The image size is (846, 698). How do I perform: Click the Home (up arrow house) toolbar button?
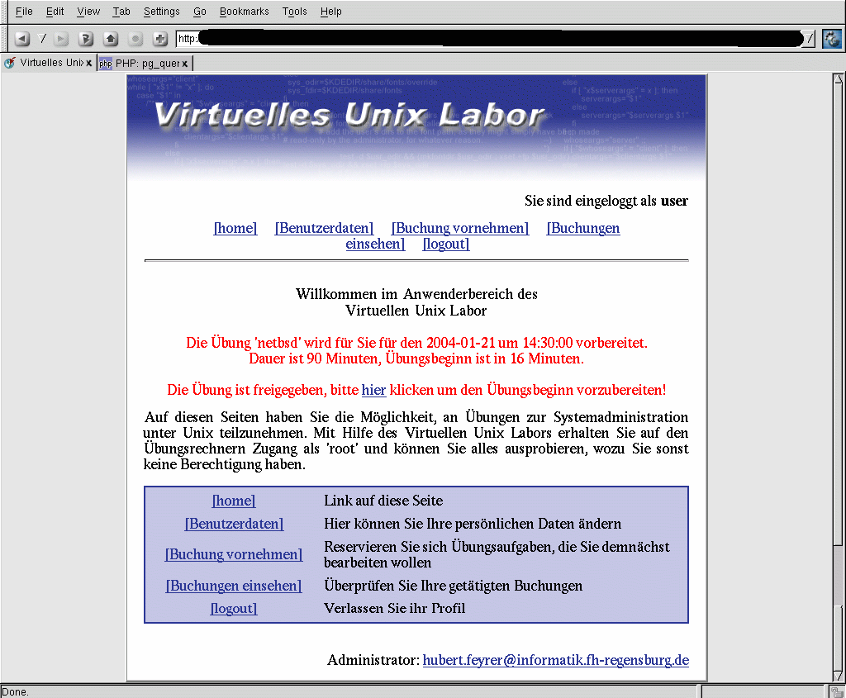(x=111, y=38)
